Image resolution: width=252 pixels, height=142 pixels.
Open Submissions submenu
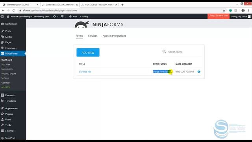tap(7, 69)
